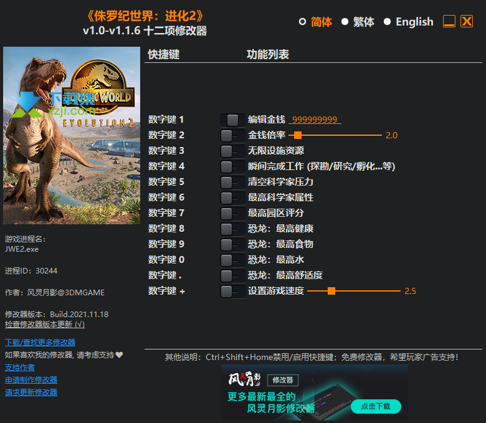486x423 pixels.
Task: Click the 数字键 0 hotkey label
Action: click(x=166, y=260)
